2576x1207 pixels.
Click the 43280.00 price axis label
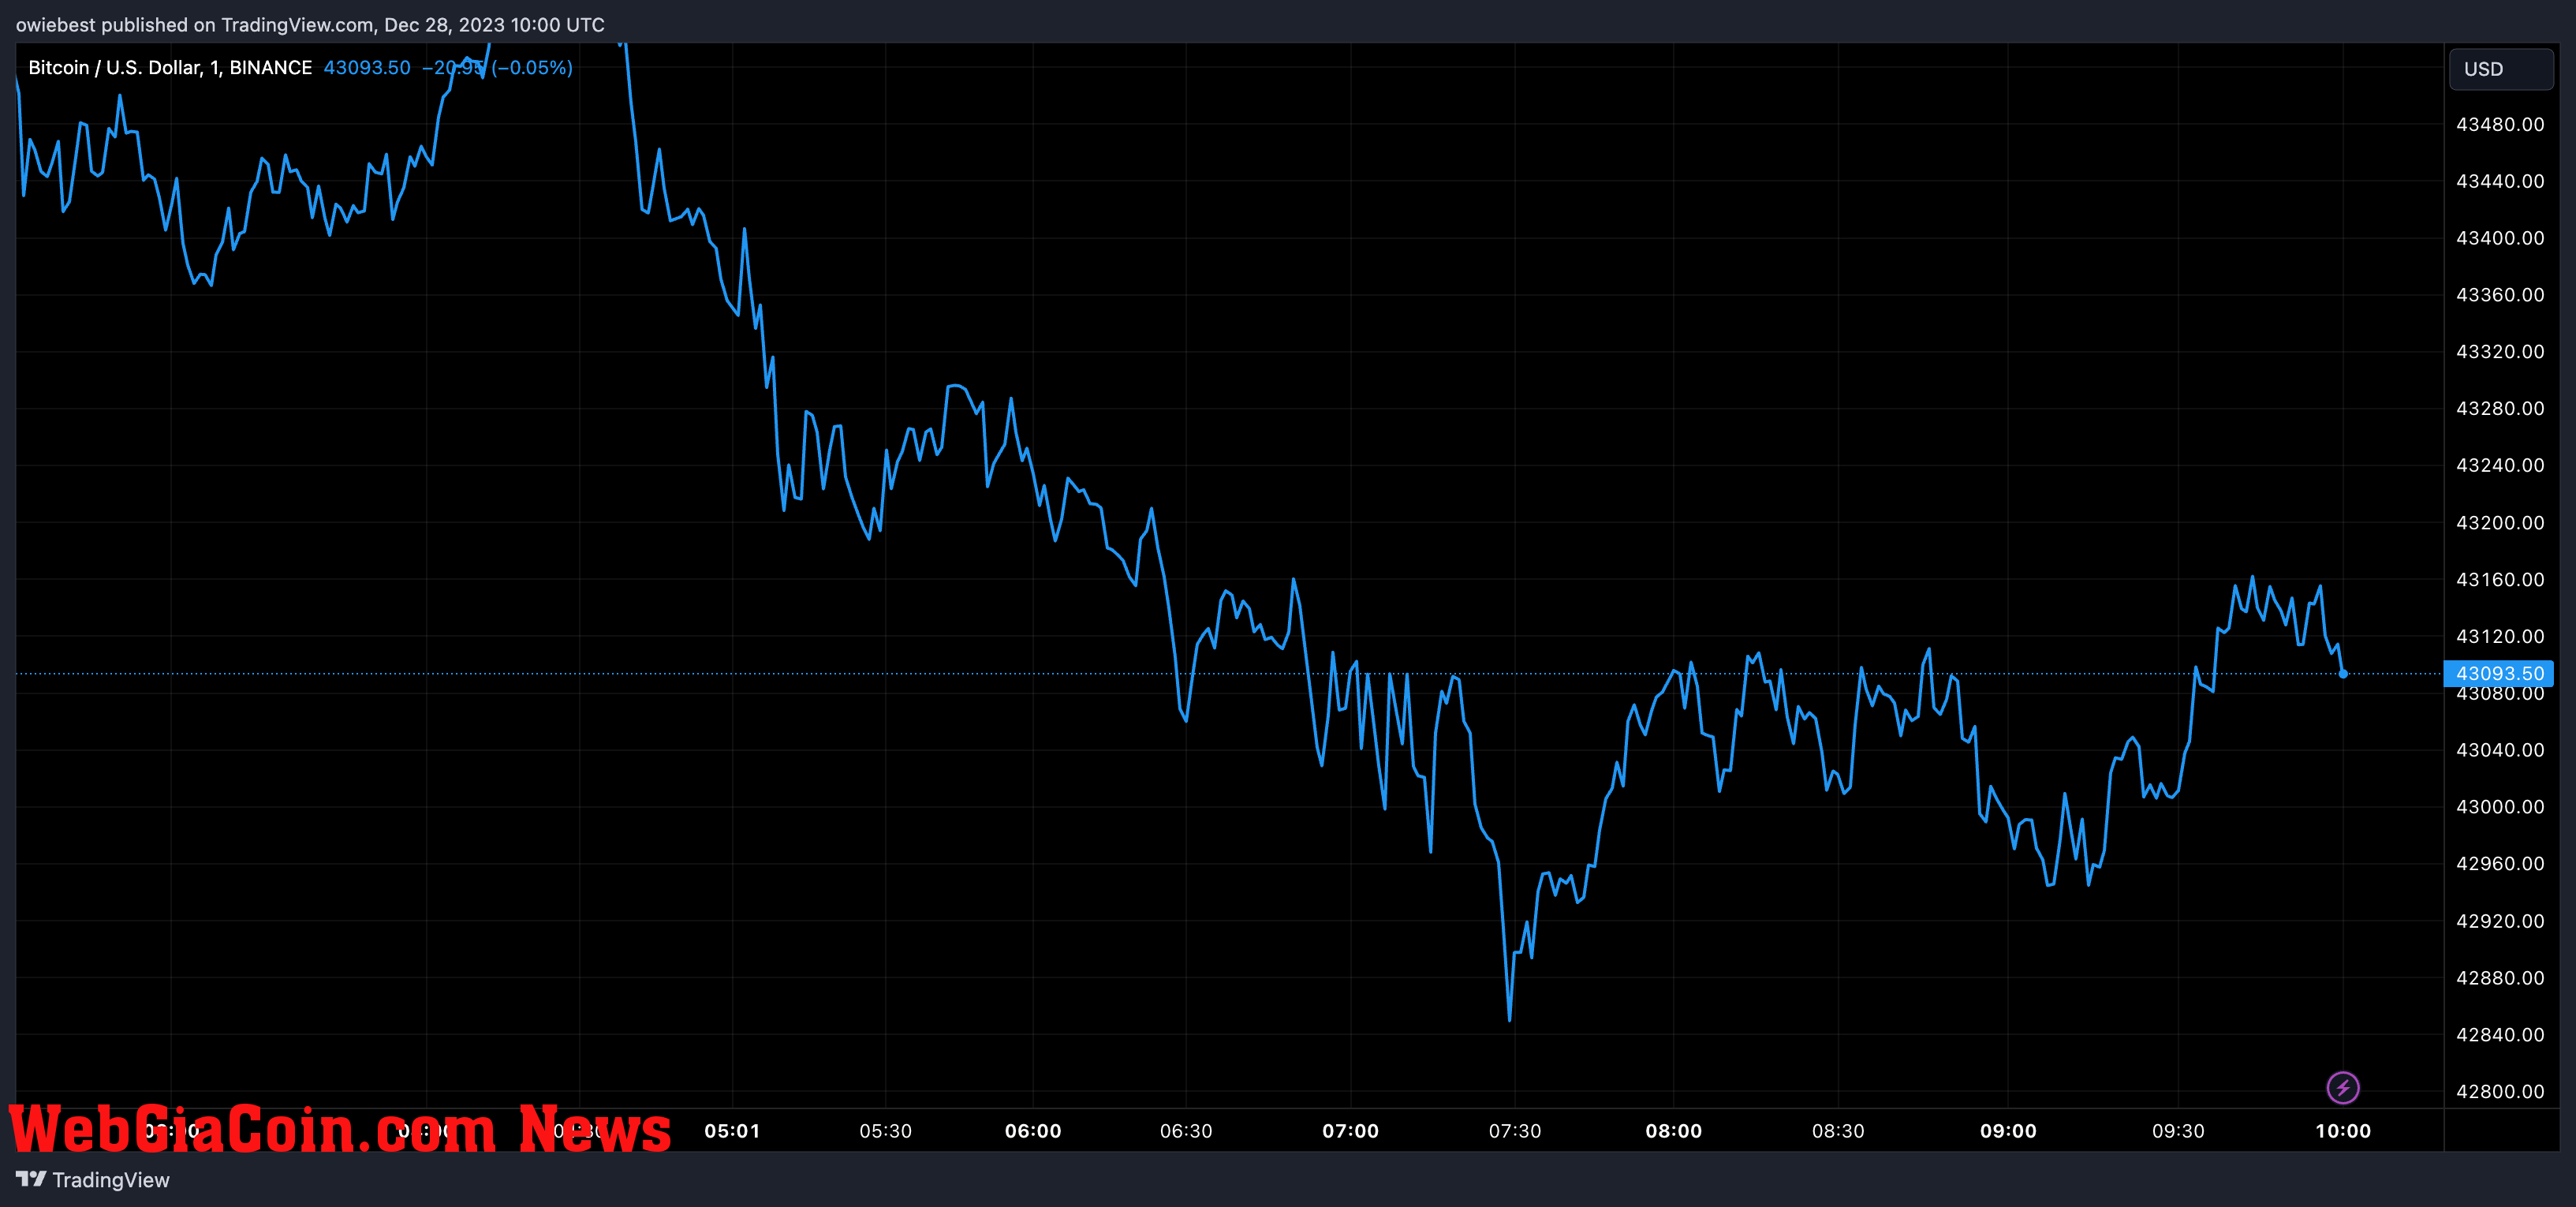coord(2500,409)
